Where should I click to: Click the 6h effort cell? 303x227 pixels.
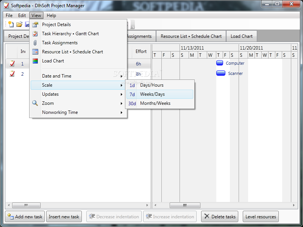click(139, 64)
